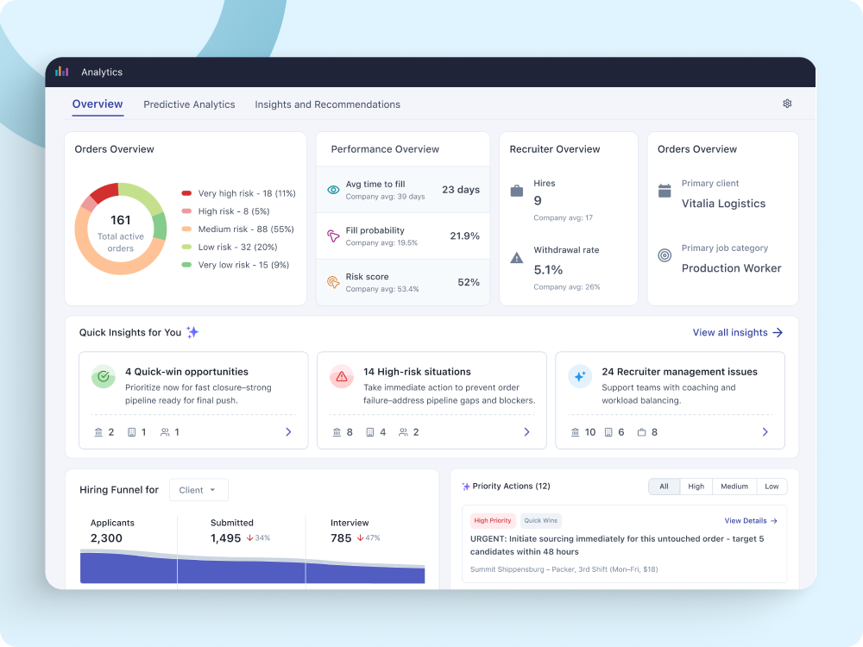This screenshot has height=647, width=863.
Task: Click the View all insights link
Action: click(x=737, y=332)
